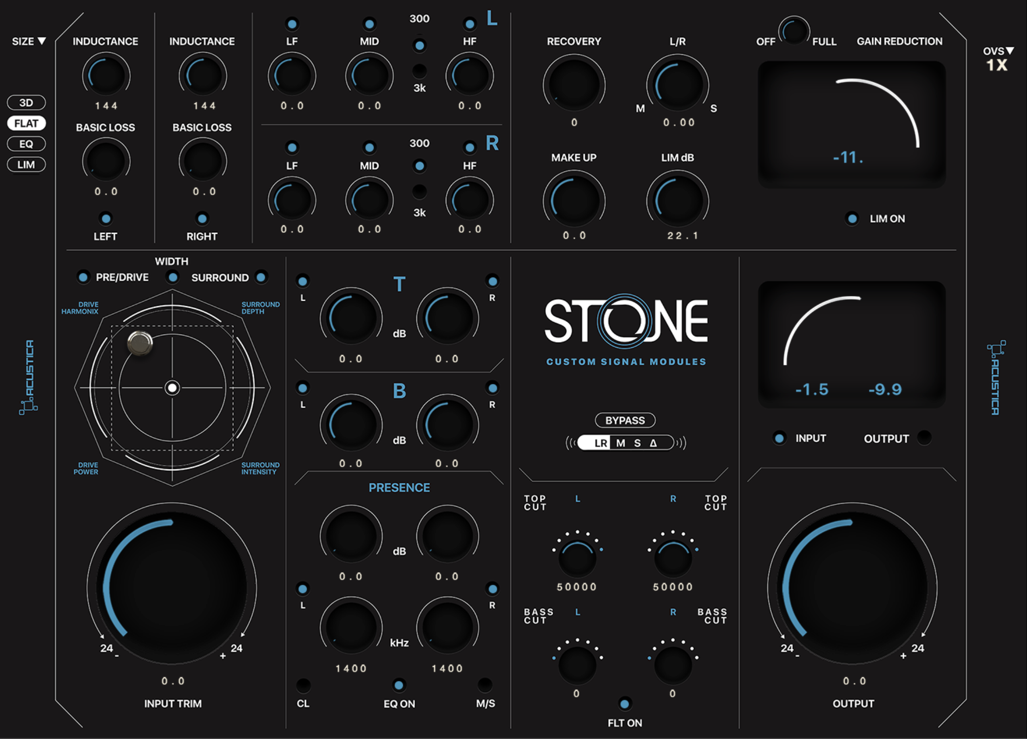Click the T section left dB knob
The height and width of the screenshot is (739, 1027).
351,319
